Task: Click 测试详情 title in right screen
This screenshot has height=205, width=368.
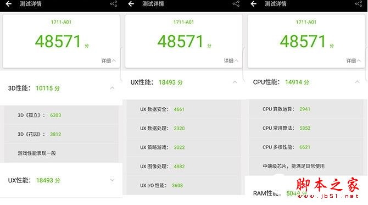Action: tap(276, 4)
